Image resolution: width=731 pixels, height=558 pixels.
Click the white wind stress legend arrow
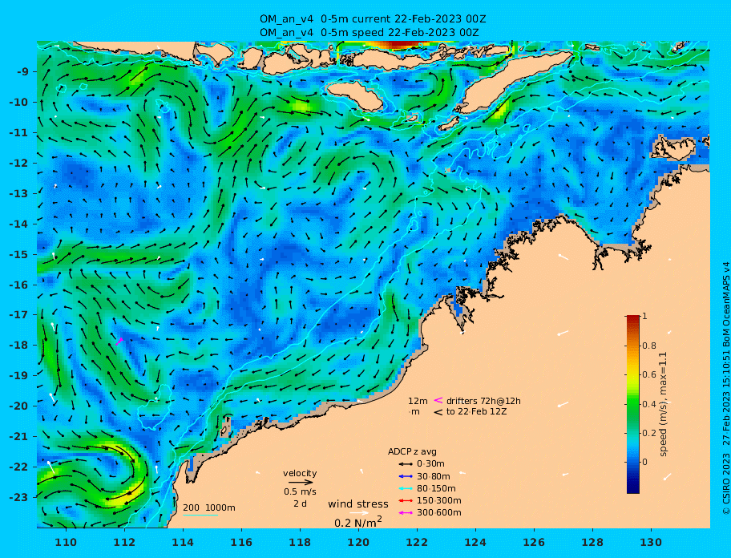click(359, 513)
